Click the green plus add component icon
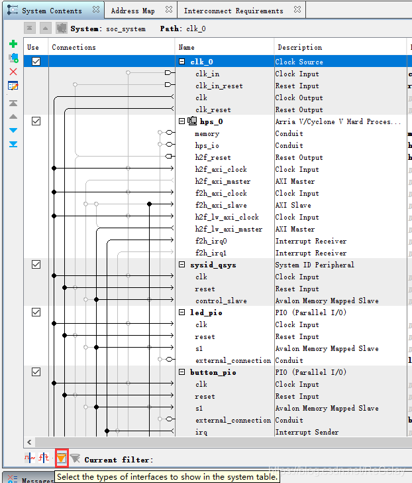The width and height of the screenshot is (412, 483). click(13, 44)
